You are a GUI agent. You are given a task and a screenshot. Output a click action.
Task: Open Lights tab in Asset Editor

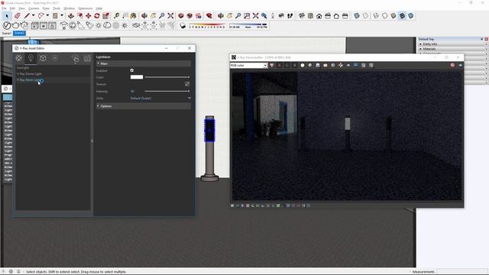coord(31,58)
